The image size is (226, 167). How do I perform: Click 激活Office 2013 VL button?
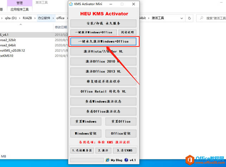(x=103, y=72)
